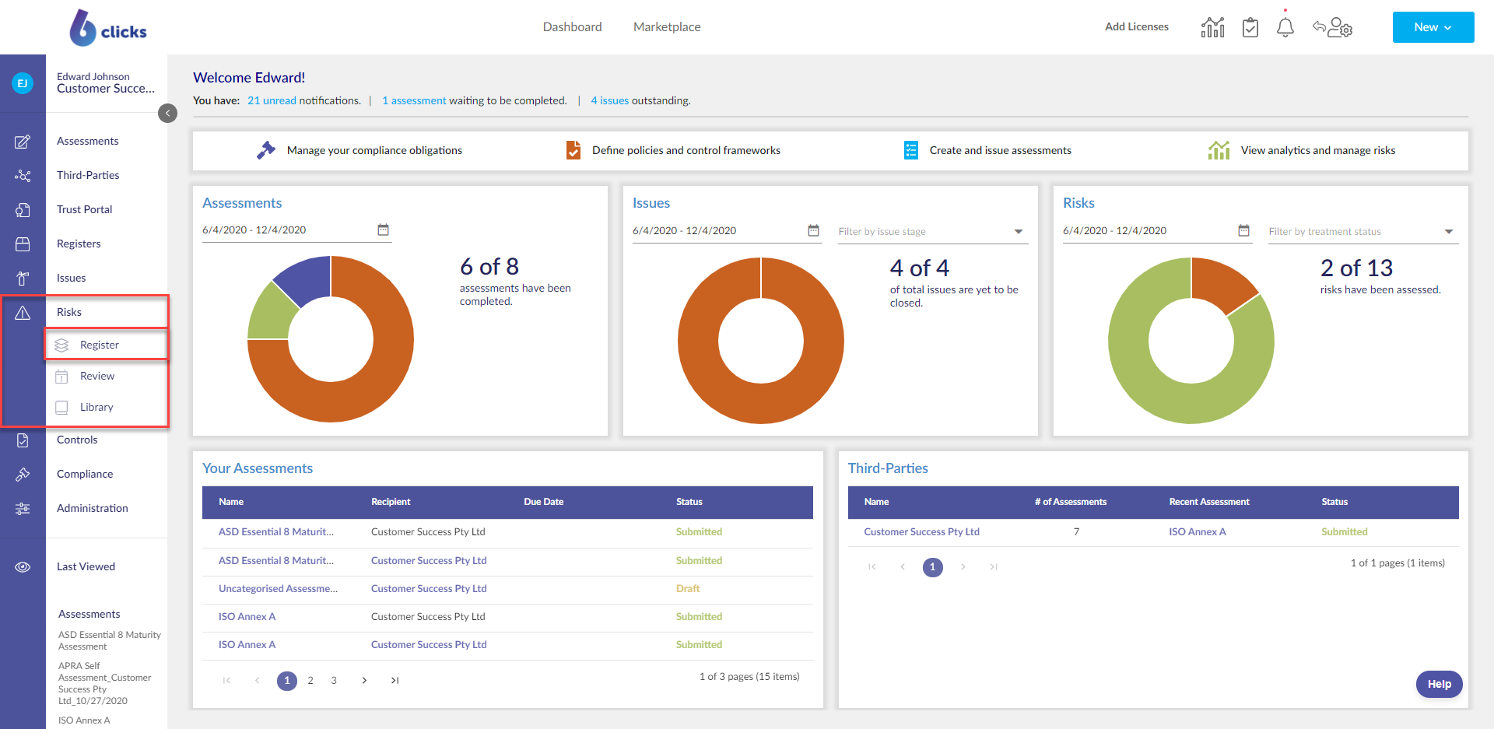
Task: Click the Assessments pencil sidebar icon
Action: click(23, 142)
